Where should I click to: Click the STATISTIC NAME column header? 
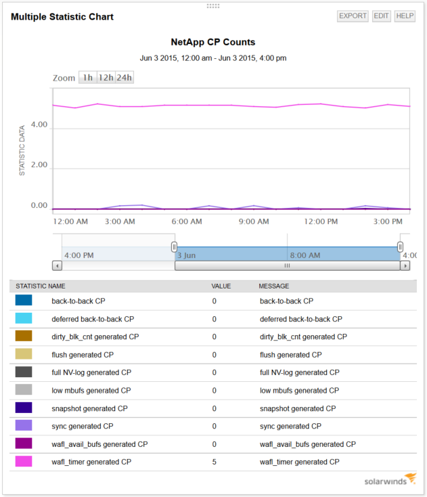click(41, 286)
